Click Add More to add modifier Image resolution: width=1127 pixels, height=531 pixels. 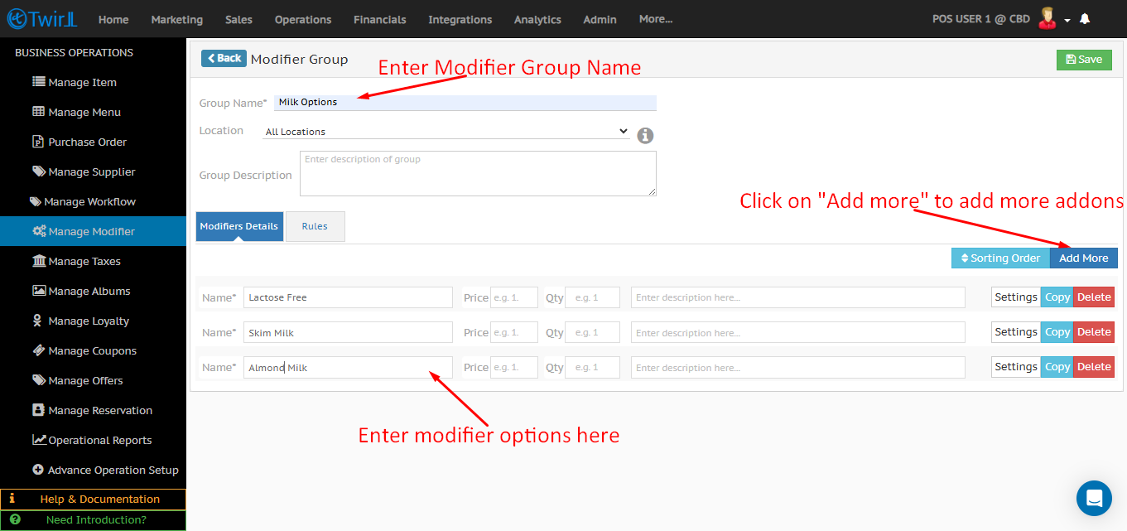click(1083, 258)
